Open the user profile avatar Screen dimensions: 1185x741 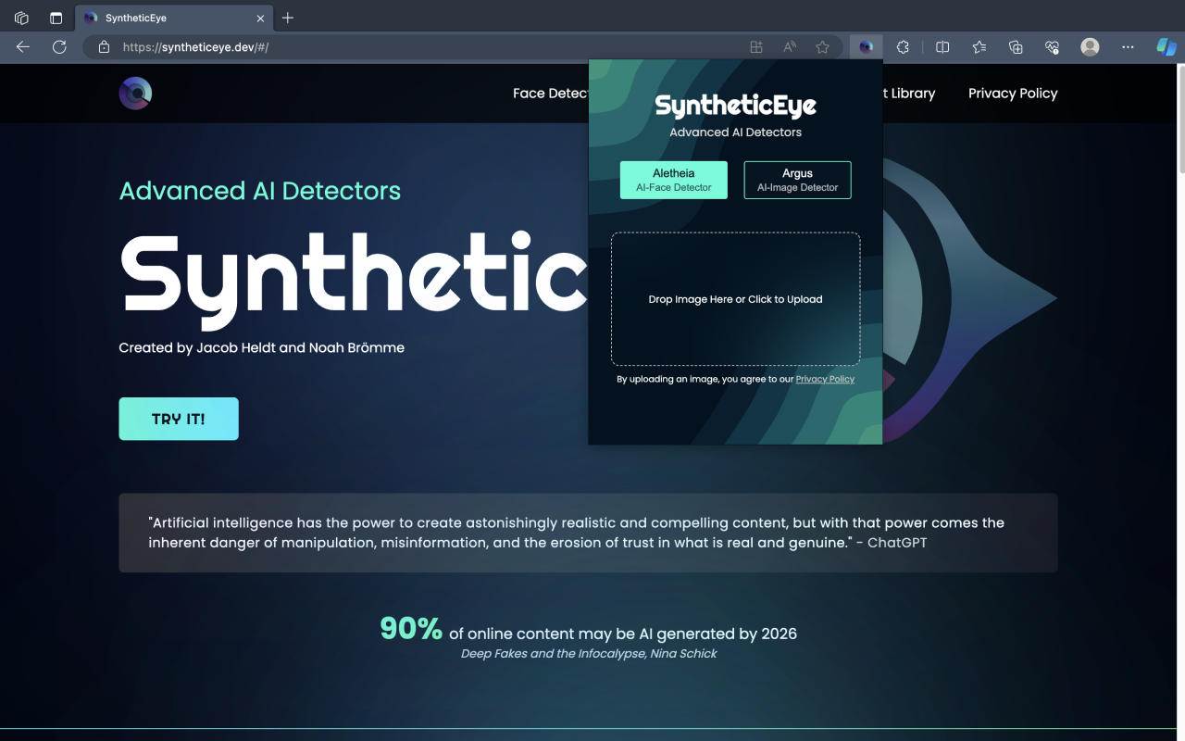coord(1090,47)
